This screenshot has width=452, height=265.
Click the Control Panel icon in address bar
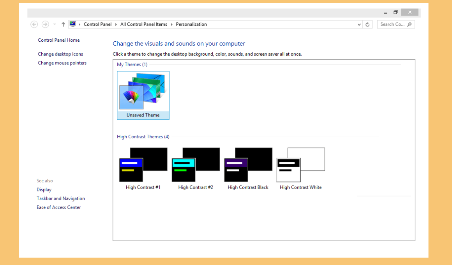coord(72,24)
